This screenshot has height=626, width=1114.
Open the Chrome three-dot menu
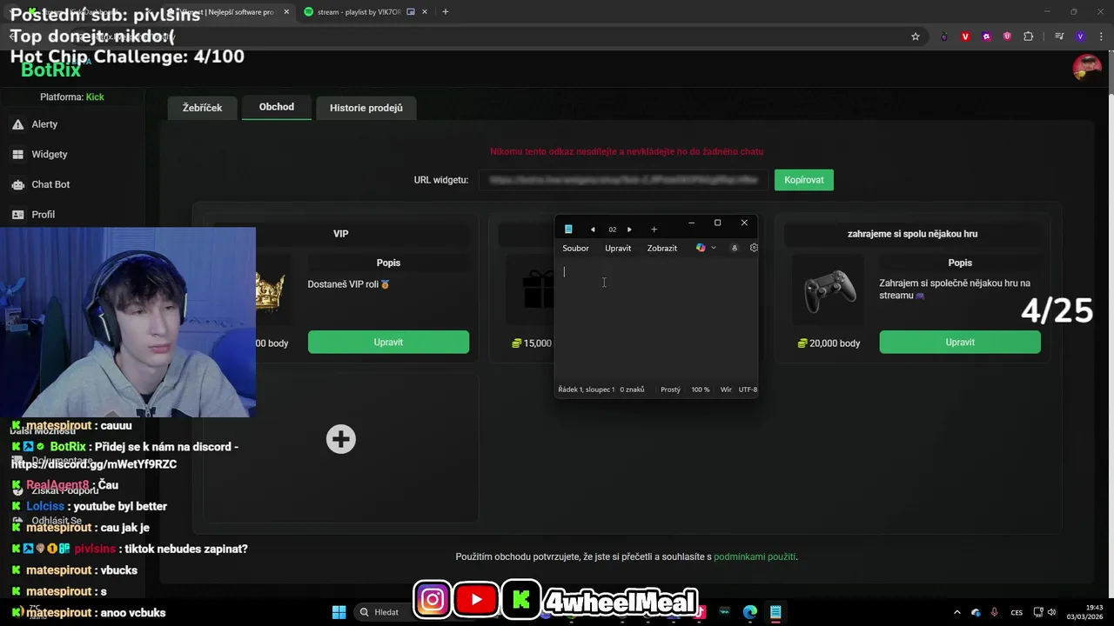1100,37
